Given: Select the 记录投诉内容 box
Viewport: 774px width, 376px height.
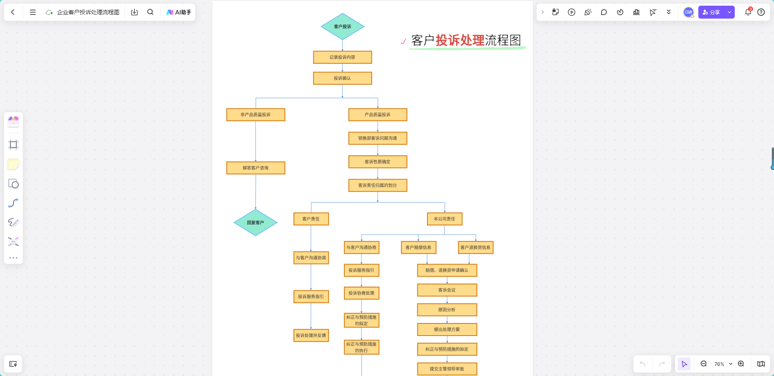Looking at the screenshot, I should coord(342,57).
